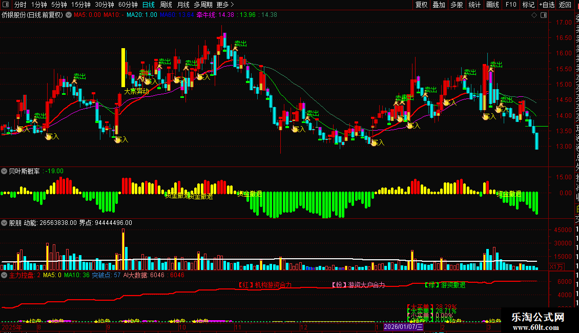The width and height of the screenshot is (579, 333).
Task: Open the 多周期 multi-period view
Action: click(203, 5)
